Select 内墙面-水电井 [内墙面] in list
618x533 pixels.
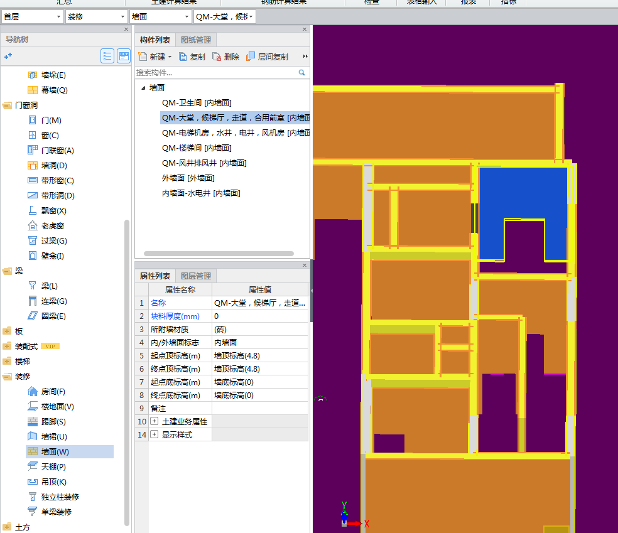point(201,193)
